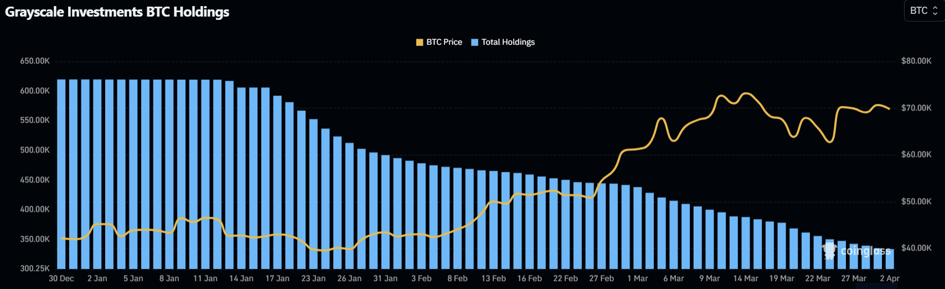Select the 31 Jan x-axis label
Viewport: 945px width, 289px height.
[385, 279]
